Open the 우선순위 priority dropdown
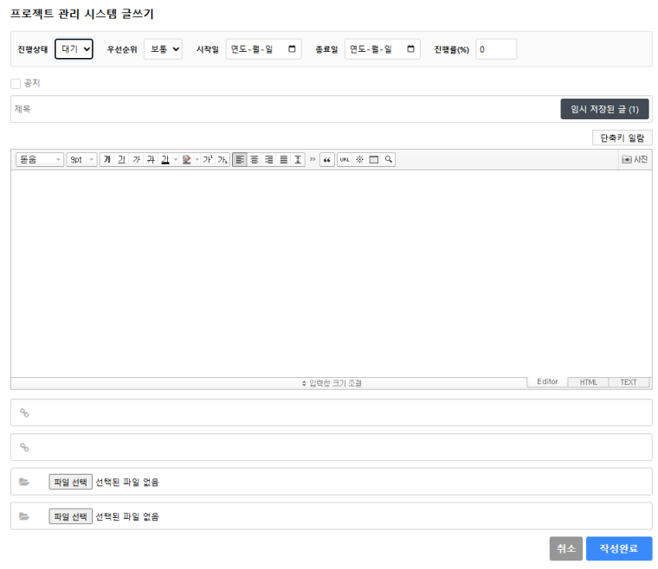Viewport: 658px width, 569px height. [163, 49]
